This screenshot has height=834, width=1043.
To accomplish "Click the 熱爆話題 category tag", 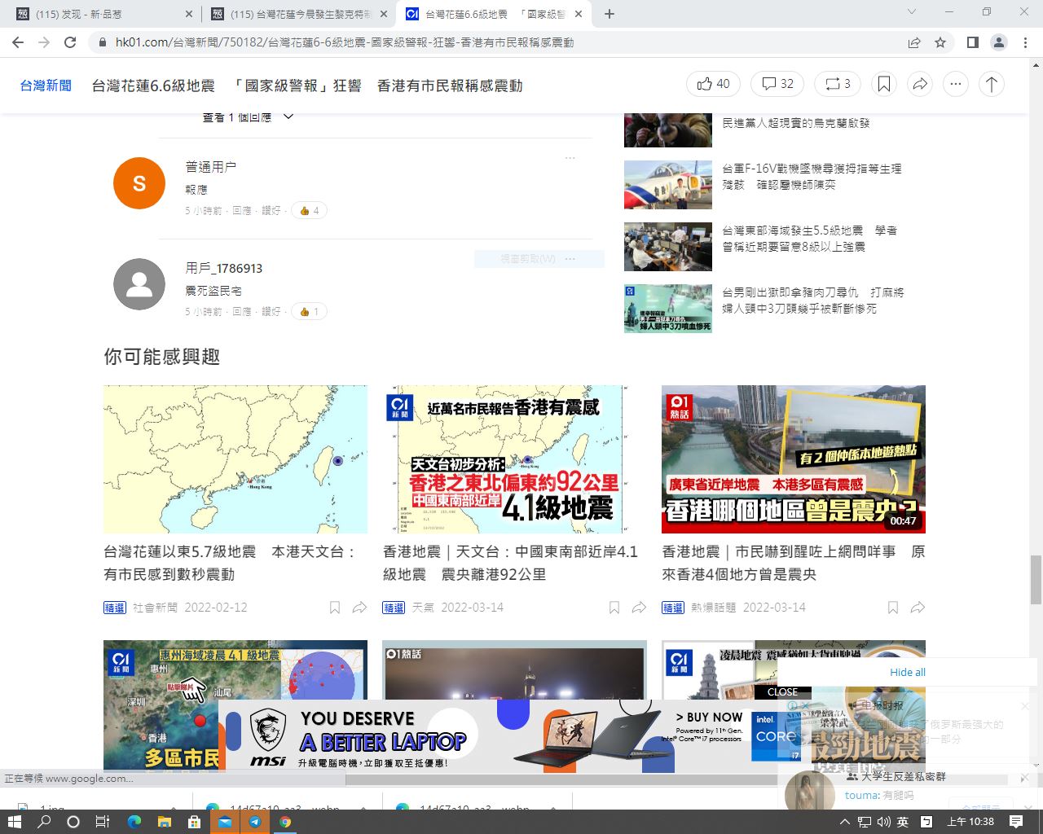I will (713, 608).
